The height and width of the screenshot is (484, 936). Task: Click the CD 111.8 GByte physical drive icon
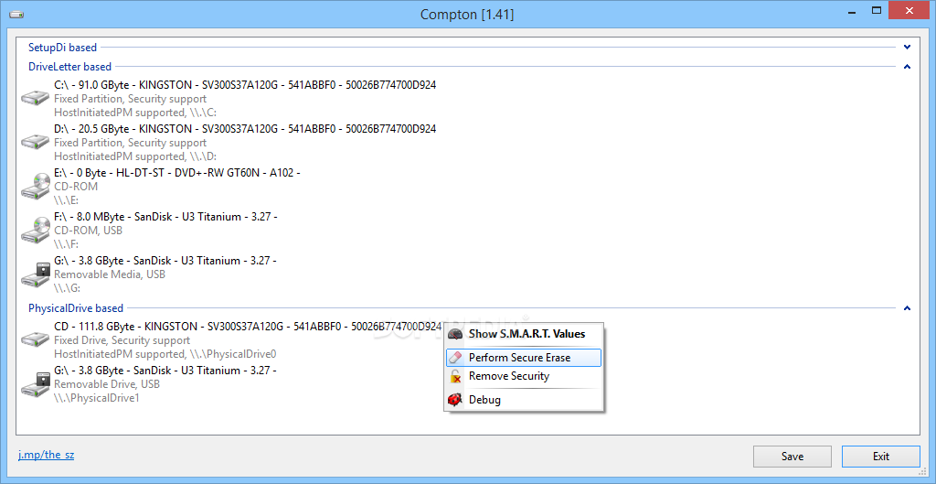click(36, 340)
